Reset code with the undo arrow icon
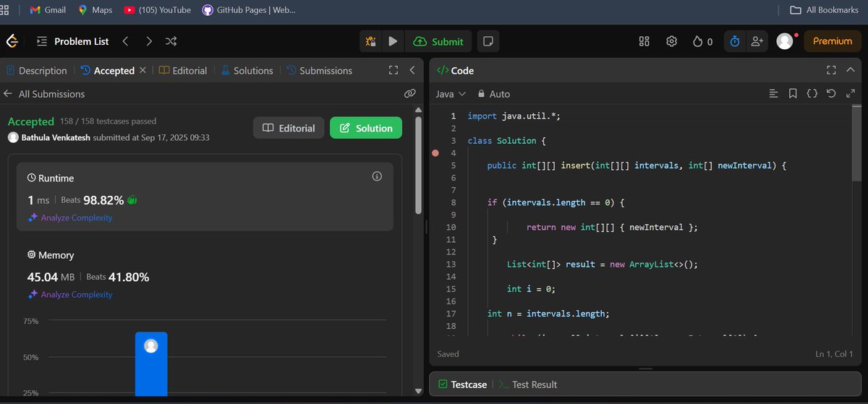The image size is (868, 404). point(830,93)
